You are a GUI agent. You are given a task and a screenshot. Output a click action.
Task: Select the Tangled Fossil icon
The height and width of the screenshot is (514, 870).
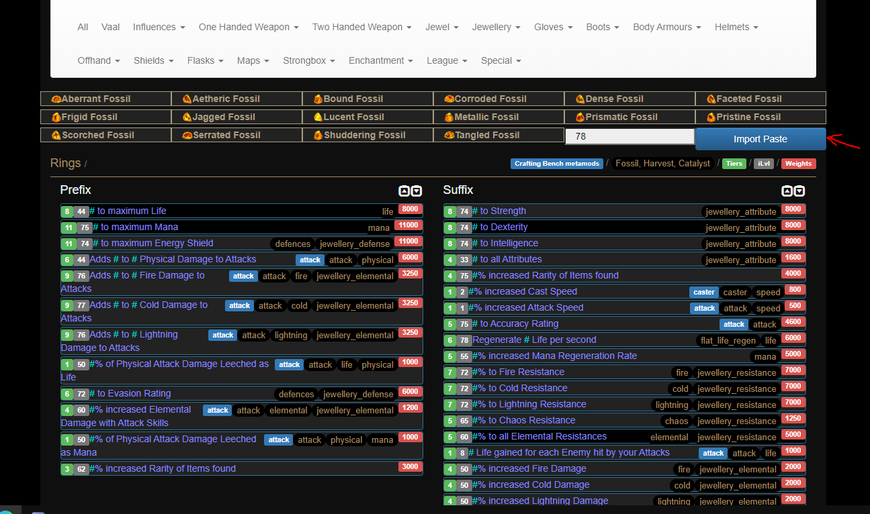449,136
